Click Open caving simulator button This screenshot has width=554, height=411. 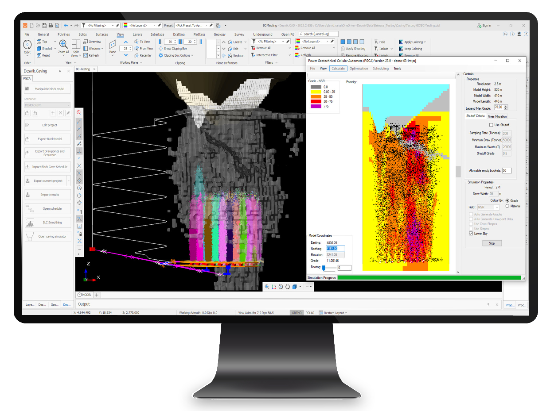47,236
